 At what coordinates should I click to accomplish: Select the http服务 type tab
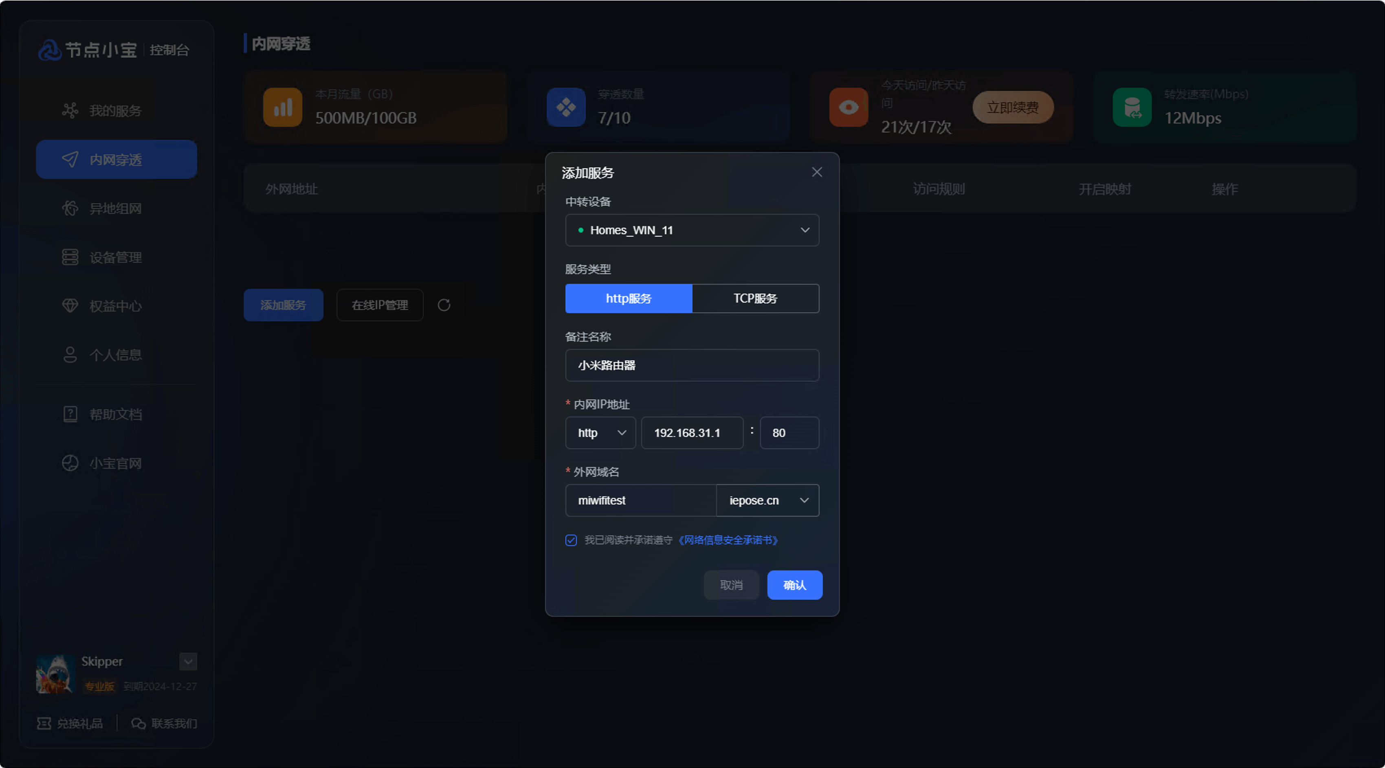pyautogui.click(x=629, y=299)
